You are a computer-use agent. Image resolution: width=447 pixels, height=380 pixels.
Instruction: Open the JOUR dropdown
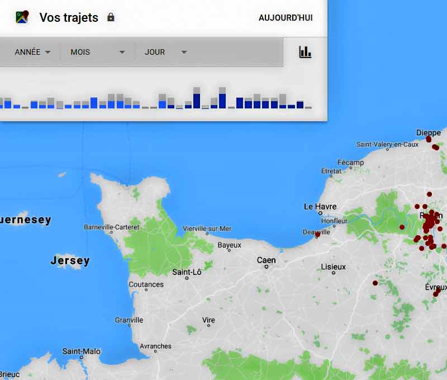(x=165, y=52)
